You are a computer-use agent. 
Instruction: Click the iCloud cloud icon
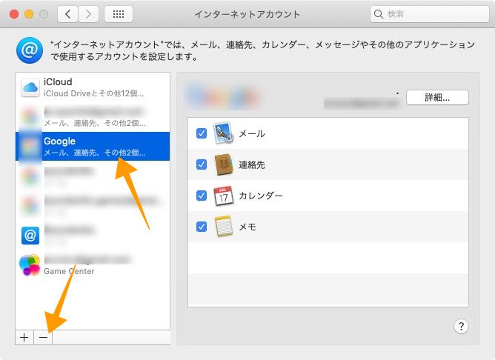tap(30, 87)
